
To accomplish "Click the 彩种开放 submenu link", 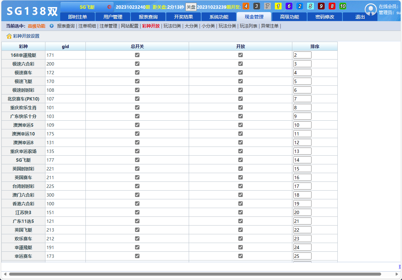I will click(x=151, y=26).
